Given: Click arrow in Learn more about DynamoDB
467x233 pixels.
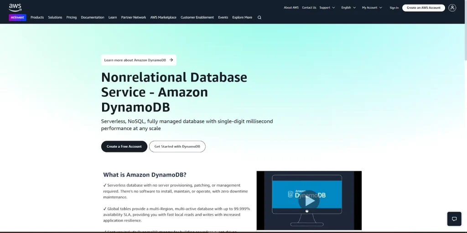Looking at the screenshot, I should (x=171, y=60).
